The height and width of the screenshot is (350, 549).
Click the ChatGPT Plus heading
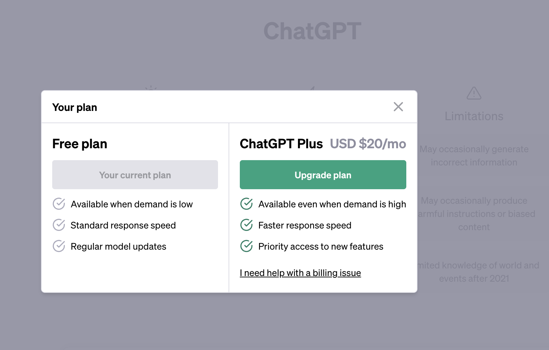(281, 144)
